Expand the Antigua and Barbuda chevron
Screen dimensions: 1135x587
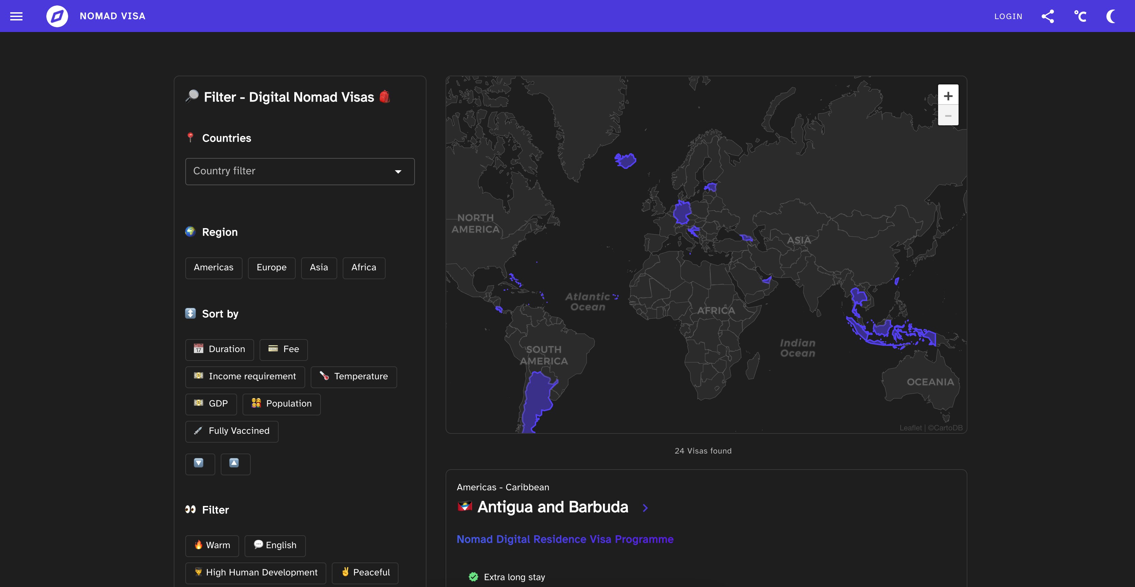(x=645, y=508)
